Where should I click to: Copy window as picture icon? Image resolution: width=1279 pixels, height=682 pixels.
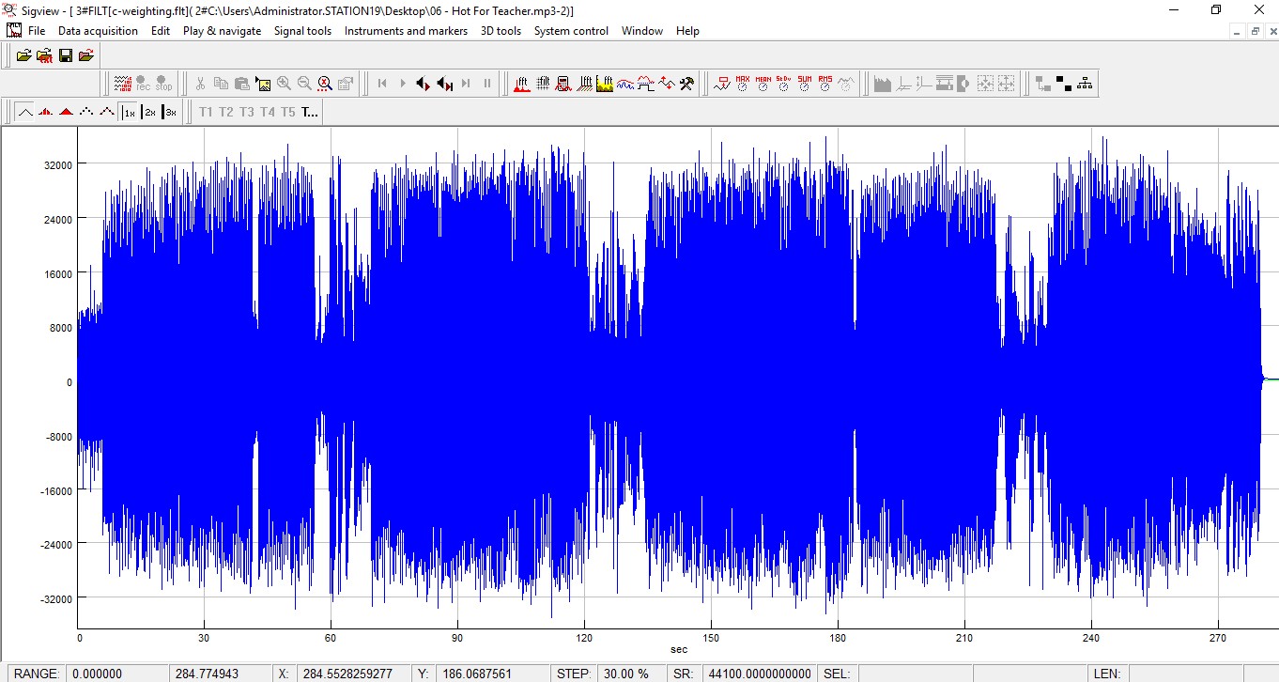pyautogui.click(x=263, y=84)
